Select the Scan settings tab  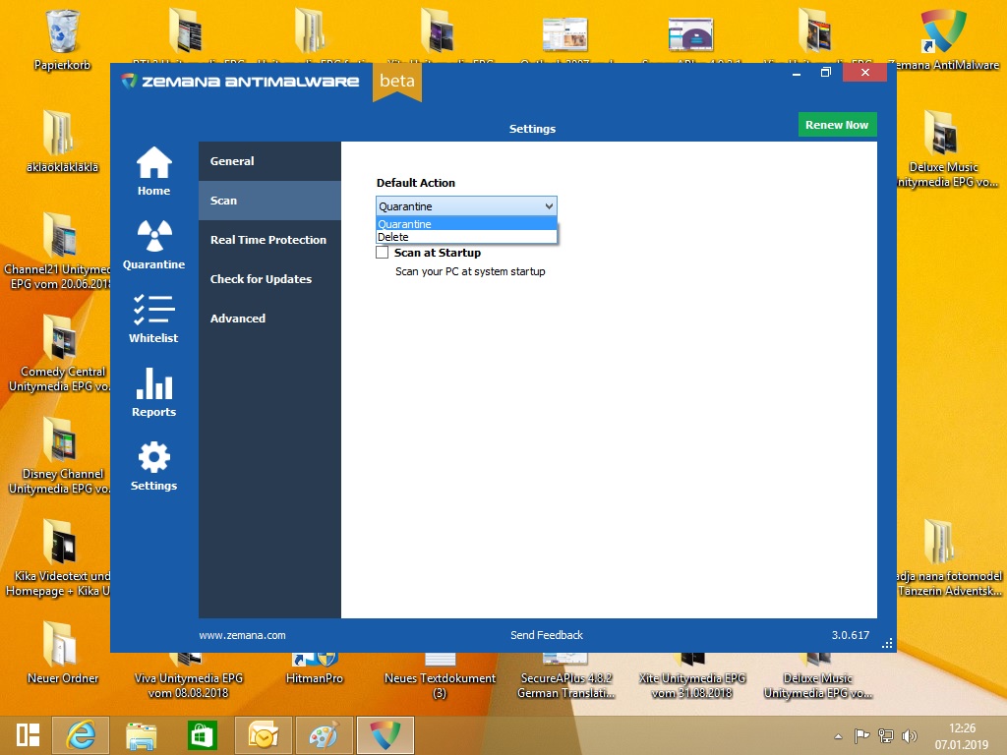tap(269, 201)
